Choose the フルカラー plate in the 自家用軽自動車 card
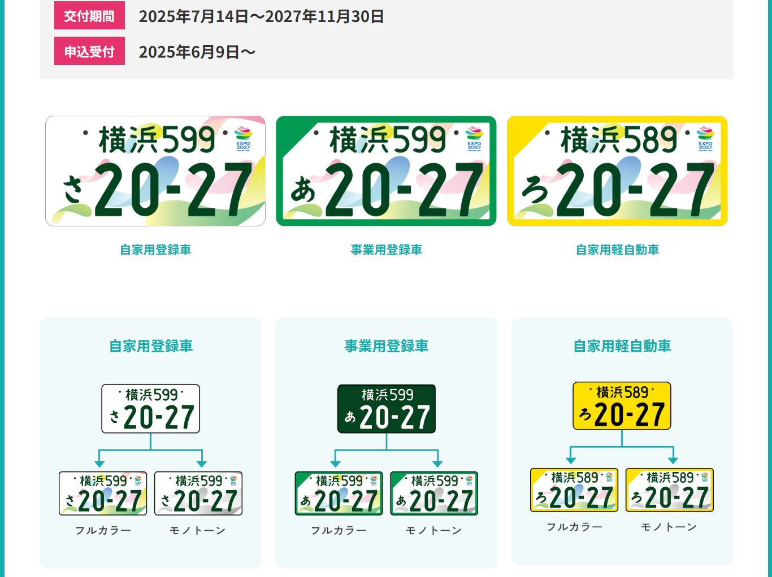Viewport: 772px width, 577px height. [x=574, y=490]
